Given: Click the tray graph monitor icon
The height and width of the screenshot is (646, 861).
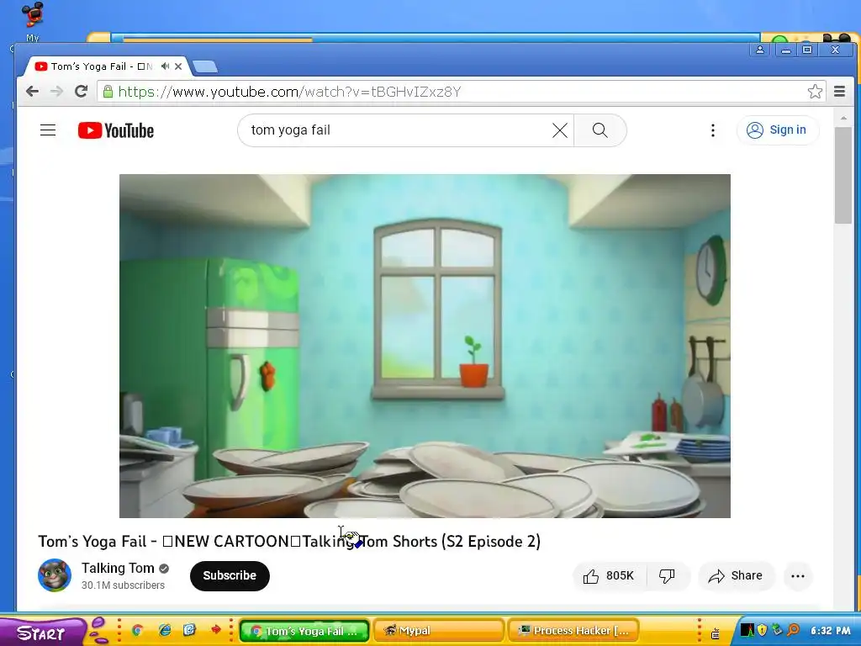Looking at the screenshot, I should [x=747, y=630].
